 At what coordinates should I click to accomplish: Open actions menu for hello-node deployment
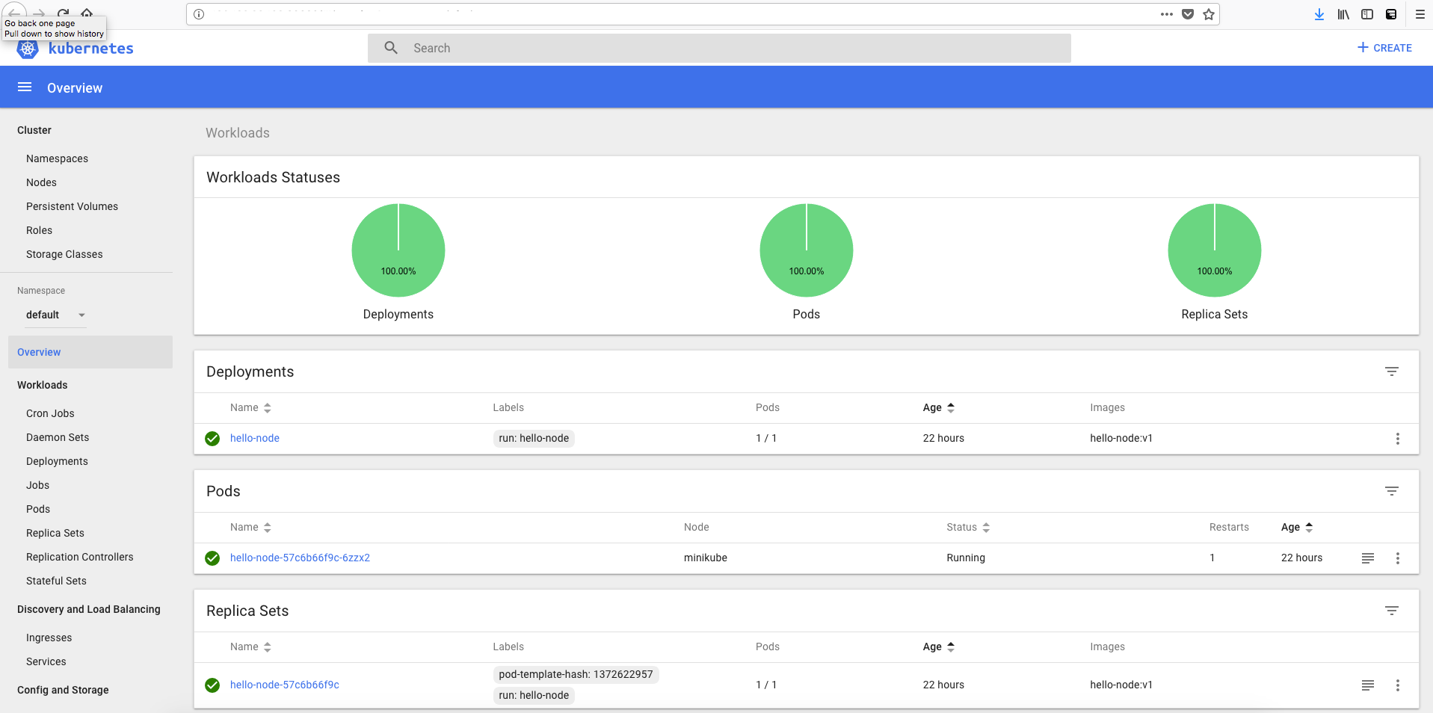point(1397,439)
